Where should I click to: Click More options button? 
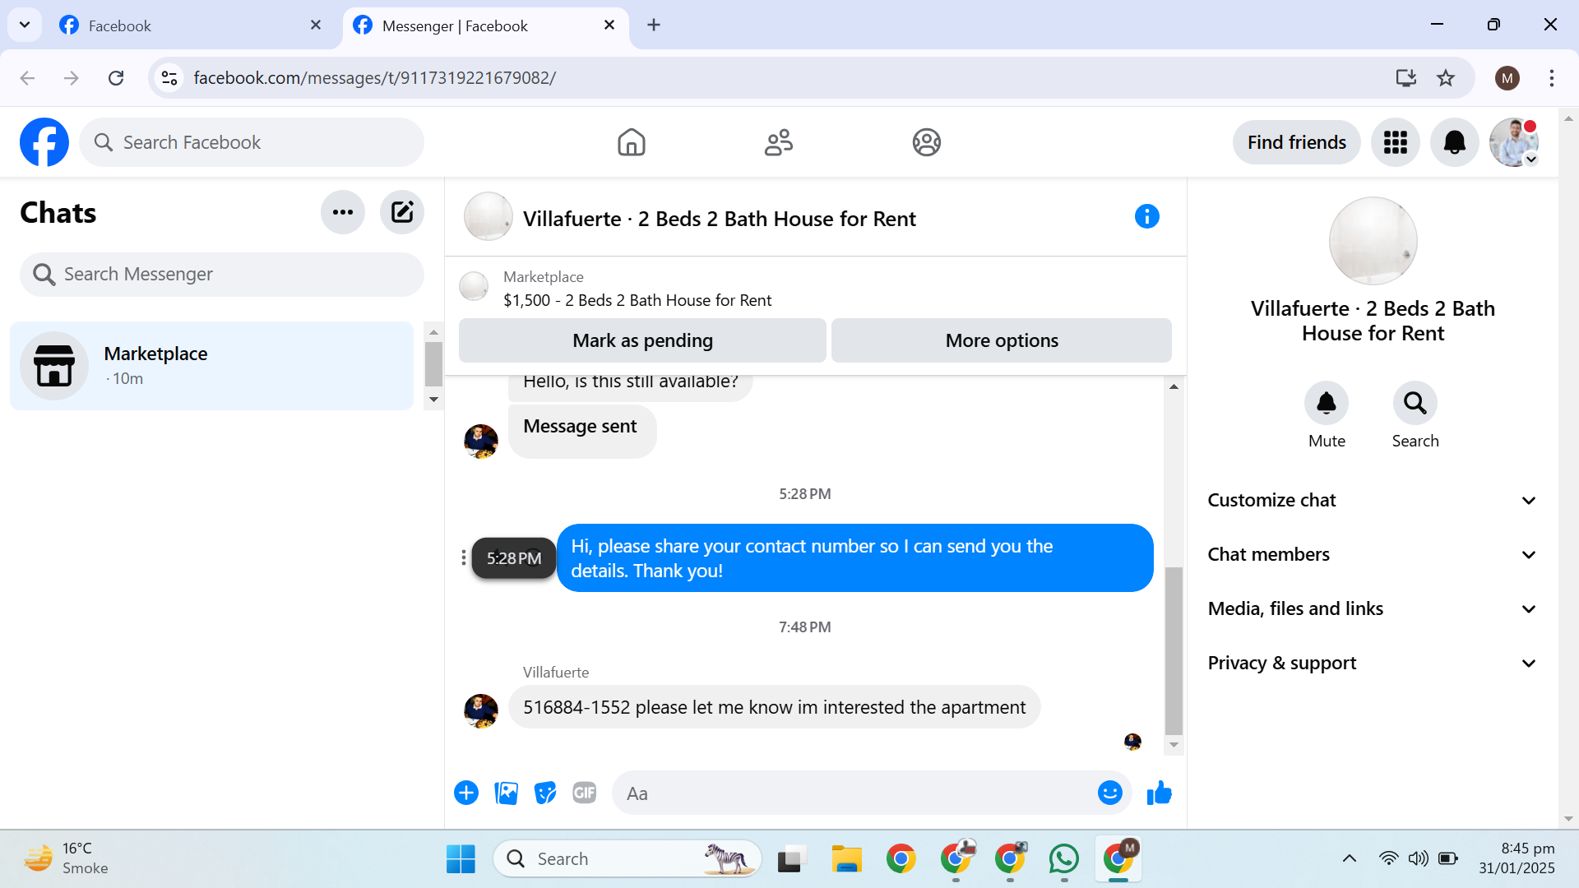point(1002,340)
